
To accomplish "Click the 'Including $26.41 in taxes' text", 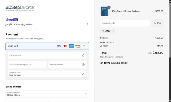I will [x=112, y=57].
